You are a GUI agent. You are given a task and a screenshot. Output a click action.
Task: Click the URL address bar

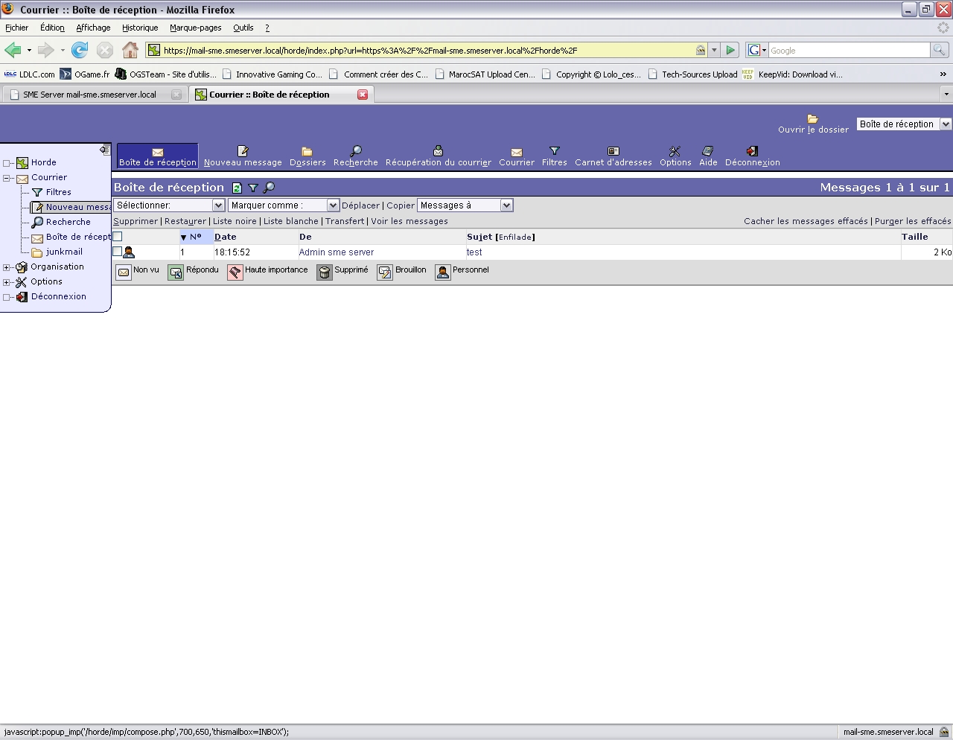point(428,50)
